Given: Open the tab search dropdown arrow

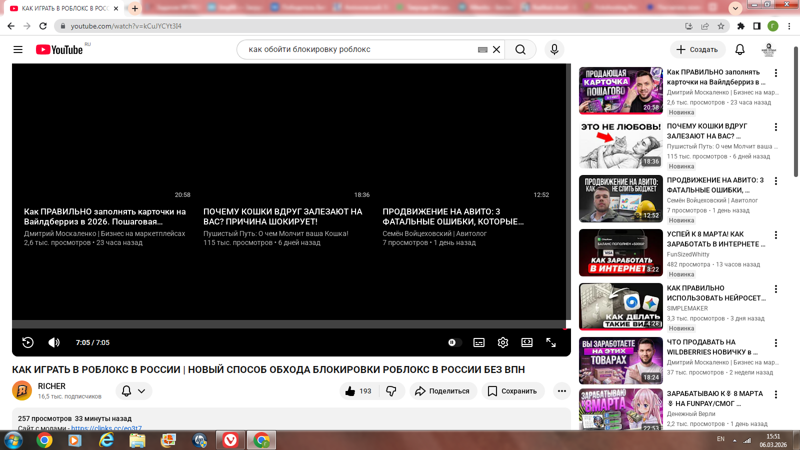Looking at the screenshot, I should click(x=735, y=8).
